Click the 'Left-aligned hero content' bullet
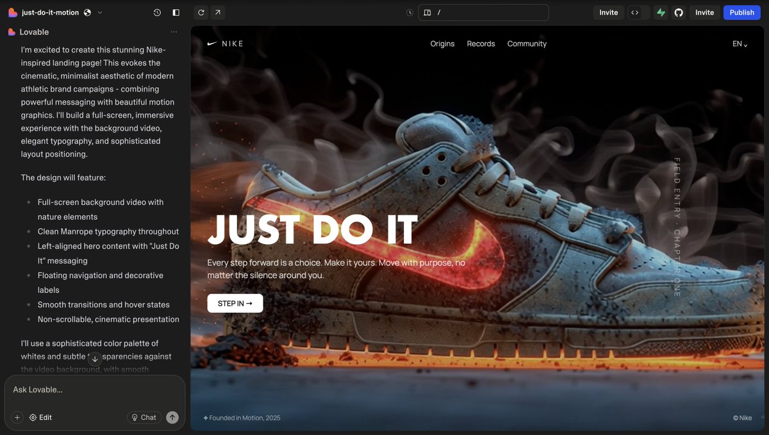The height and width of the screenshot is (435, 769). click(x=108, y=253)
